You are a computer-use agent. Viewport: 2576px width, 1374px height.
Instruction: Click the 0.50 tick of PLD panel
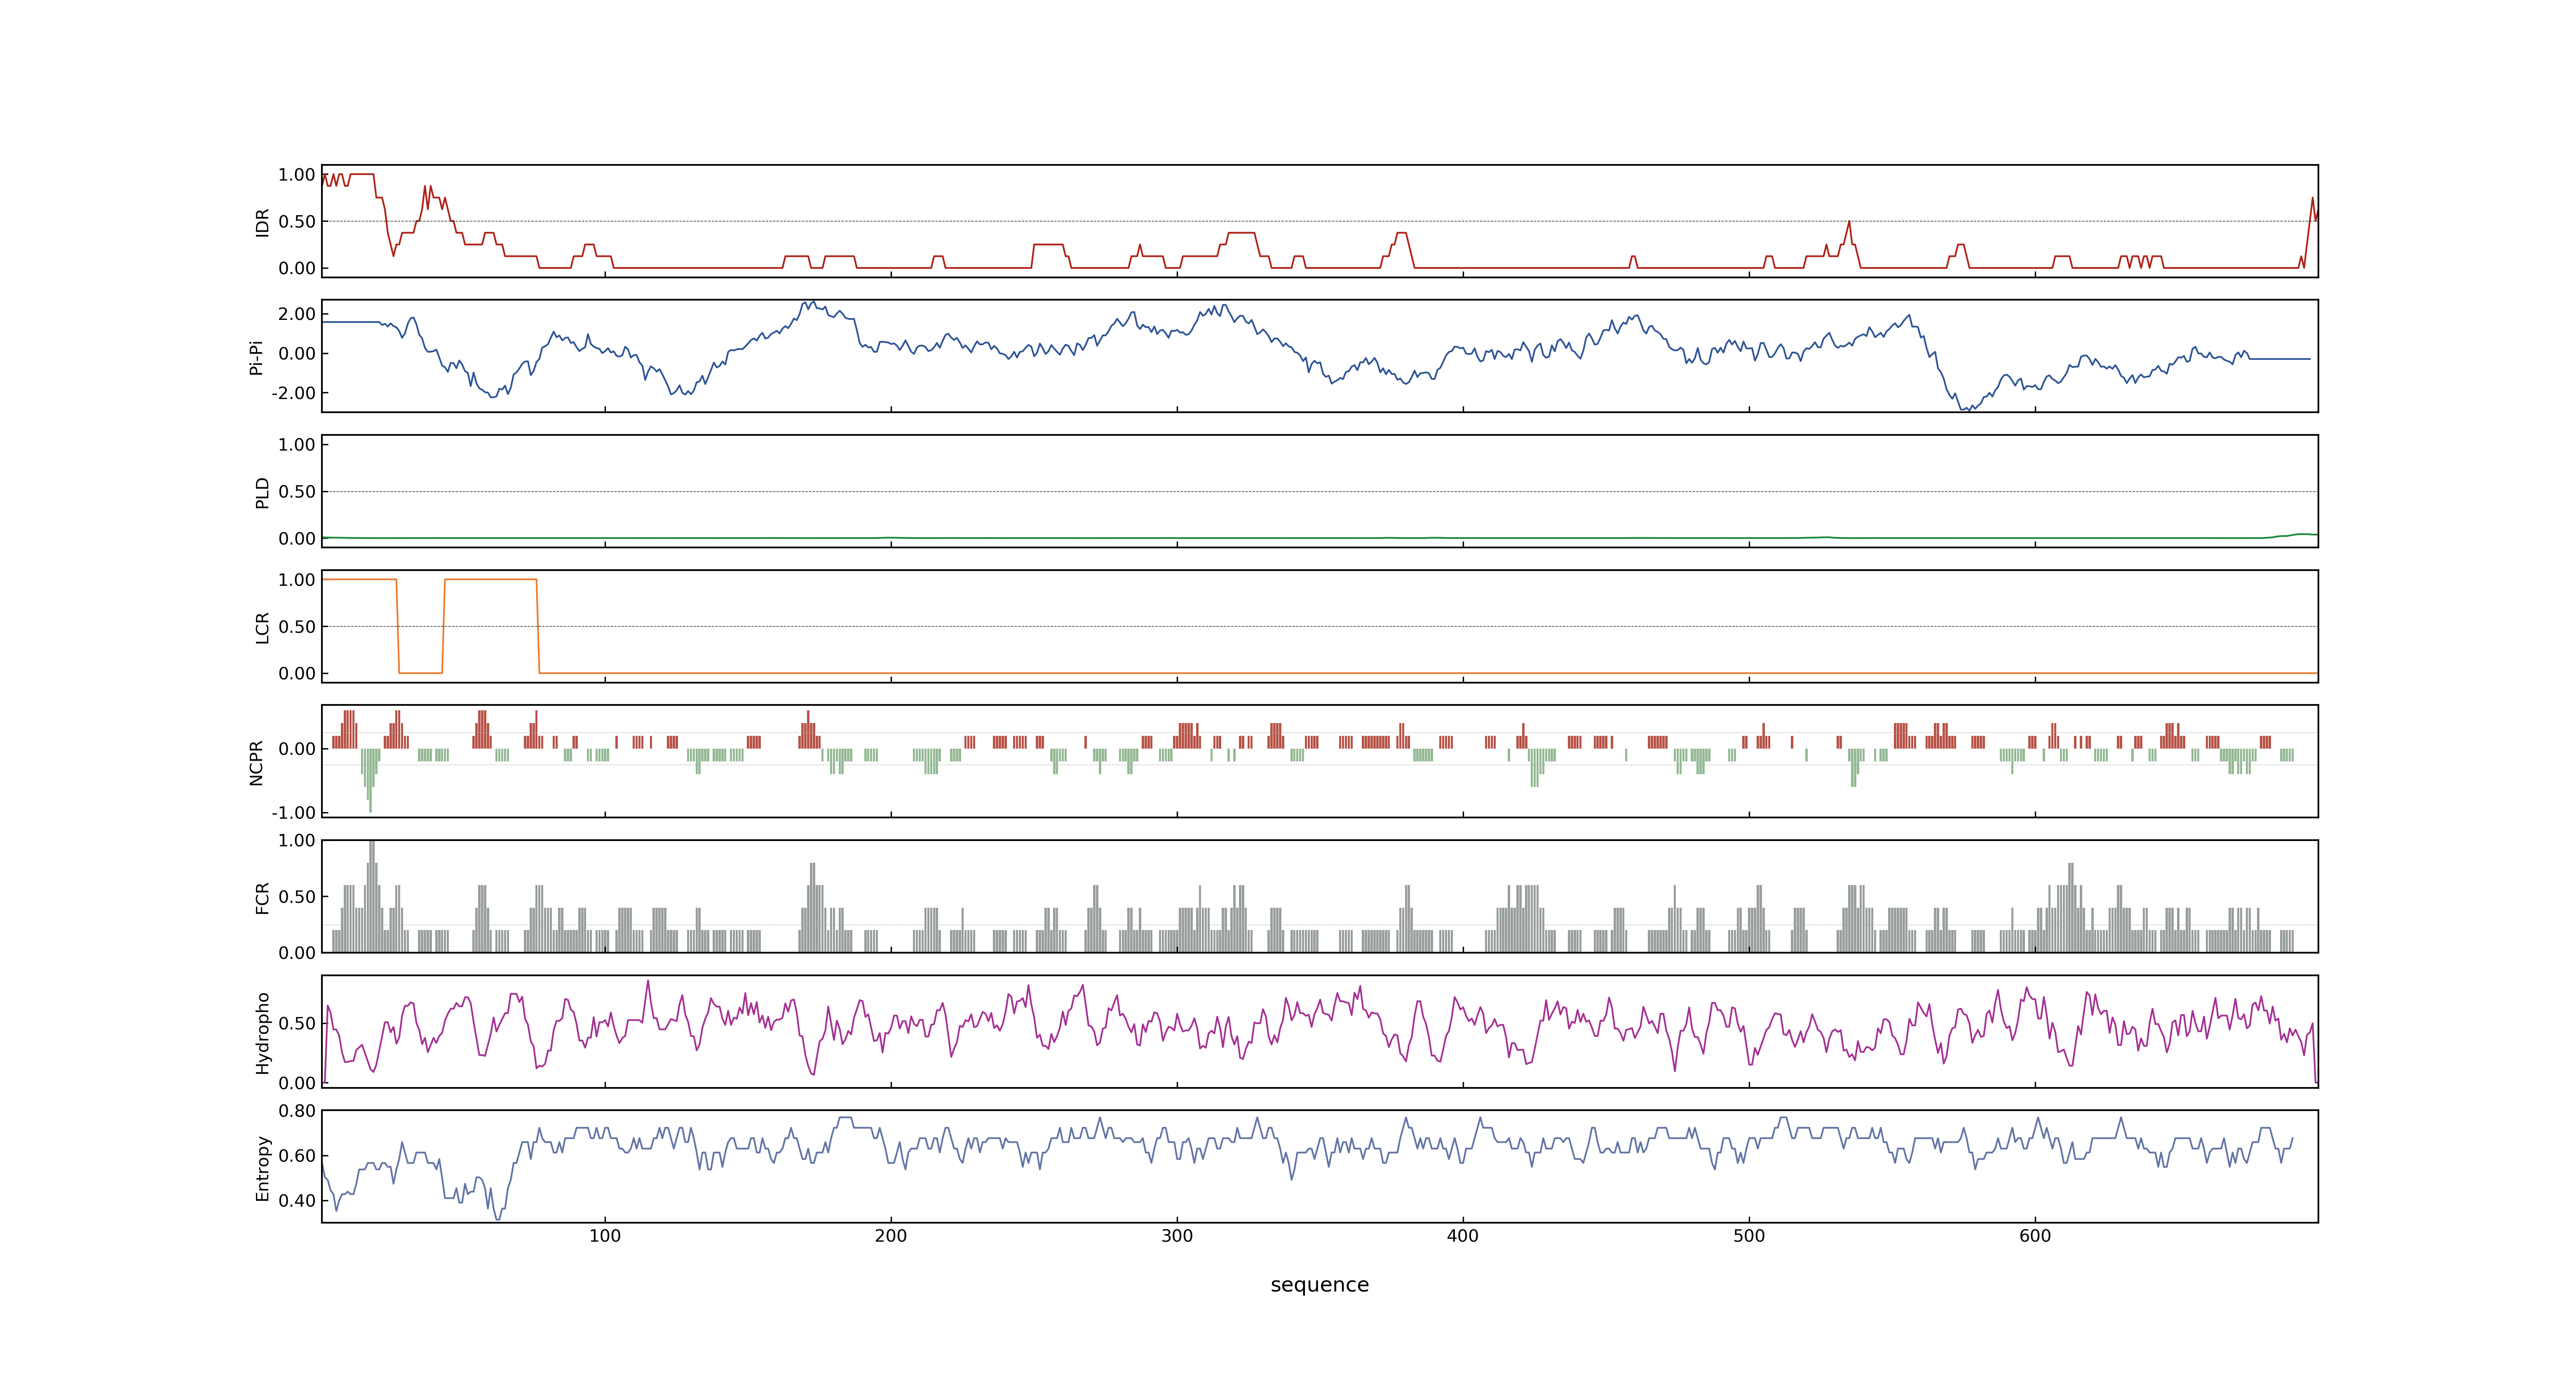click(x=297, y=492)
